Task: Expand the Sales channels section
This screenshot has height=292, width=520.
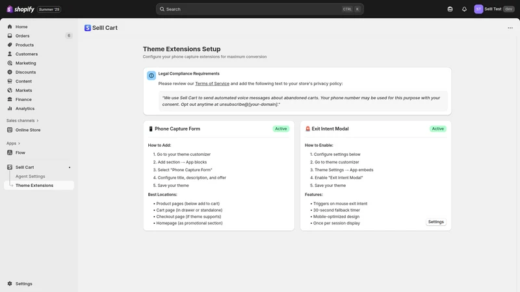Action: [x=23, y=121]
